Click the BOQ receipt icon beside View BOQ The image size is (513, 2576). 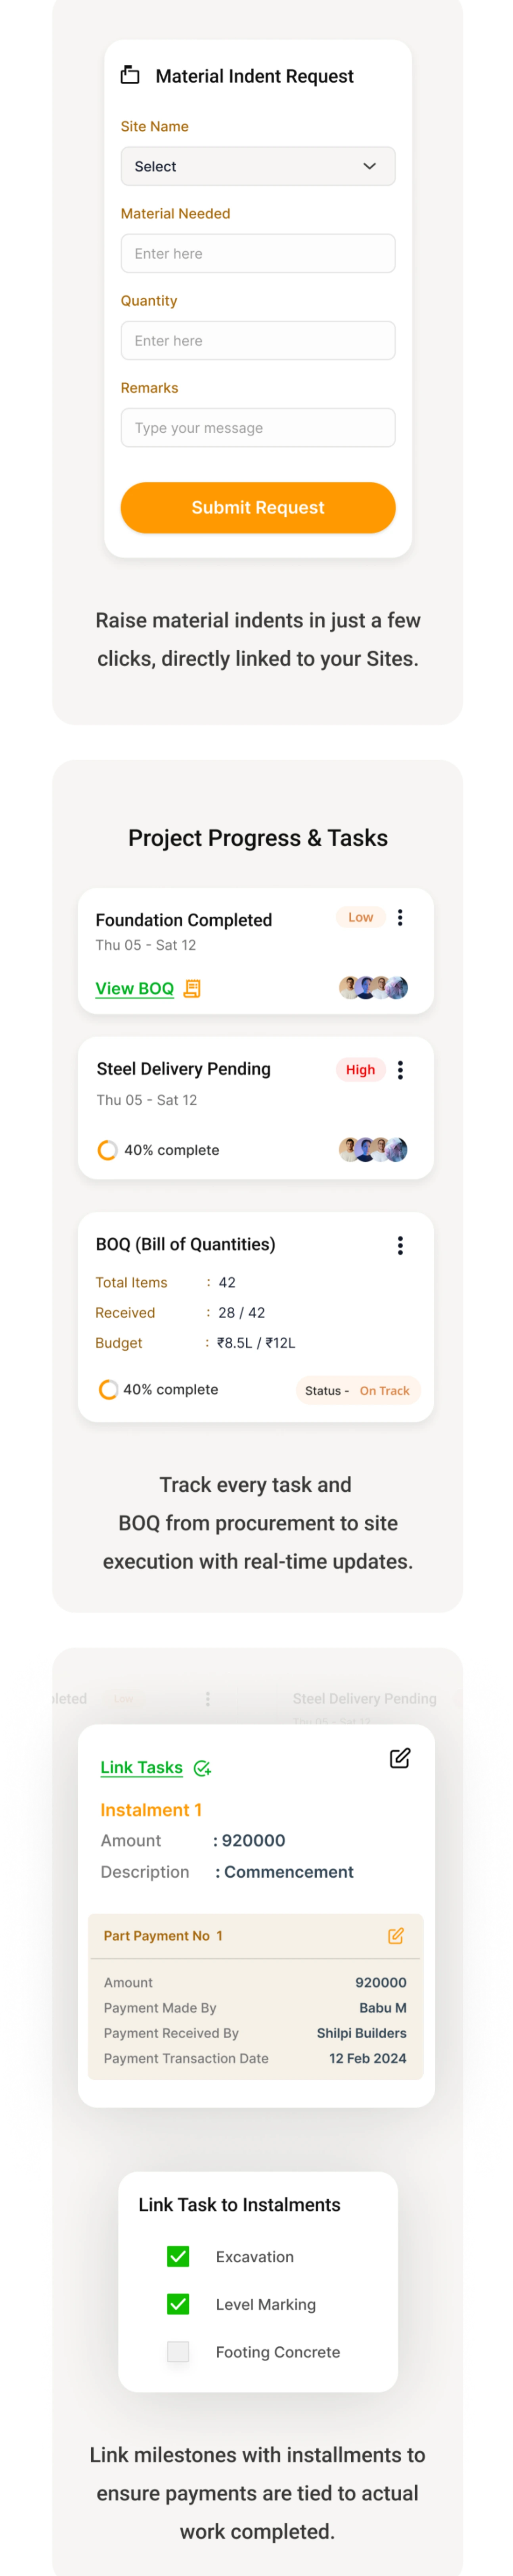click(193, 988)
